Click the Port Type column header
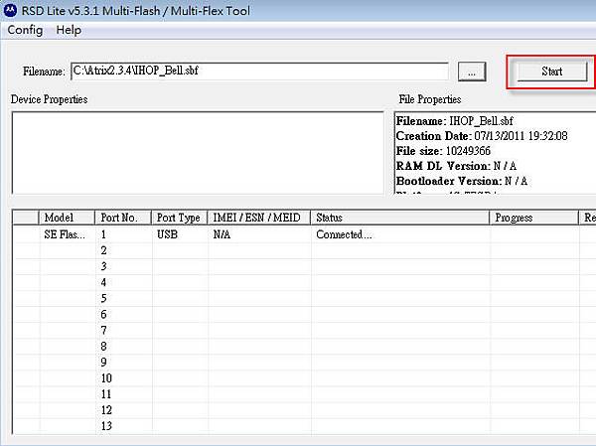 point(179,218)
